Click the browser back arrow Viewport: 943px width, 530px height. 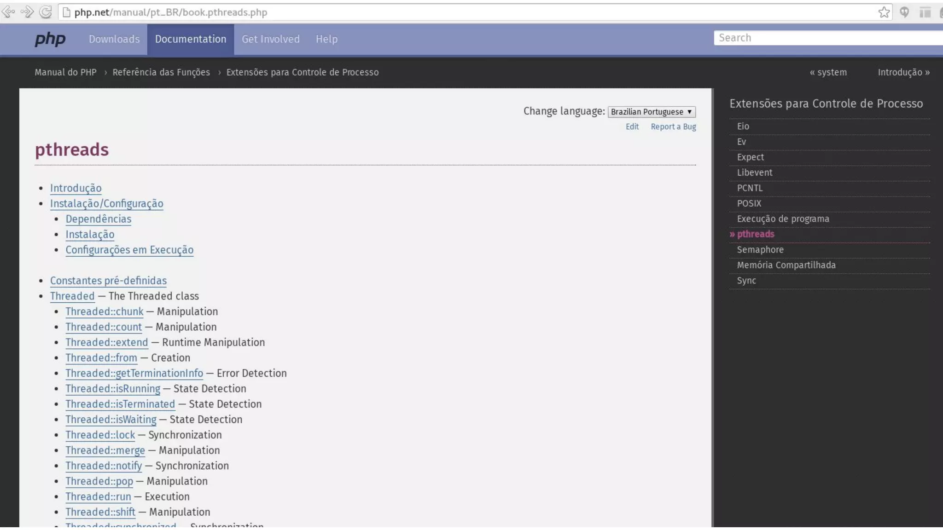pyautogui.click(x=8, y=12)
